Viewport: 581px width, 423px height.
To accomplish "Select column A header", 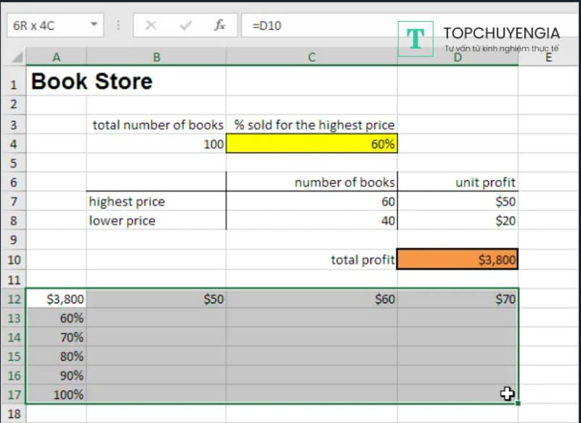I will [57, 57].
